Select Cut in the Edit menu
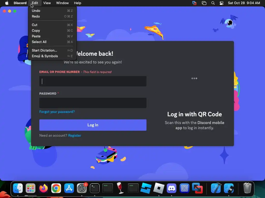The height and width of the screenshot is (198, 265). pyautogui.click(x=52, y=25)
